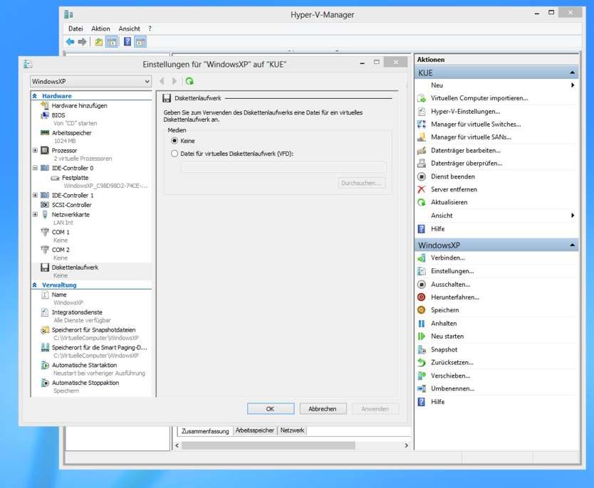Open the Aktion menu
The width and height of the screenshot is (594, 488).
(x=100, y=28)
